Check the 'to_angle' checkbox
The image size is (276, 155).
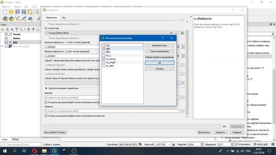[x=103, y=62]
